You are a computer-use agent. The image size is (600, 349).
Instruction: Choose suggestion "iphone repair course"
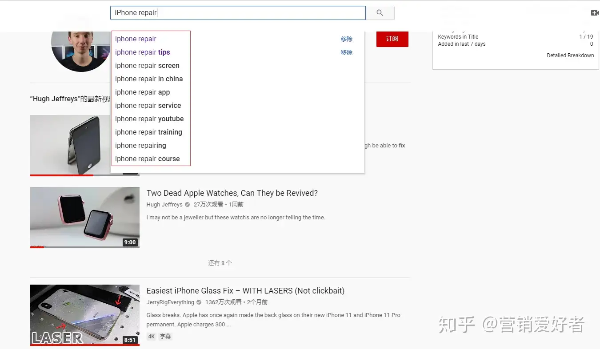click(147, 159)
